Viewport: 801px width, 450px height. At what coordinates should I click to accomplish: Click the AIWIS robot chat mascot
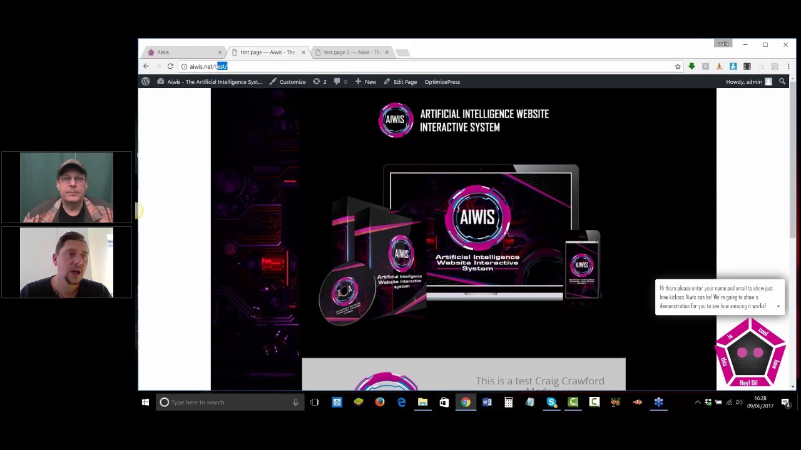pos(750,353)
